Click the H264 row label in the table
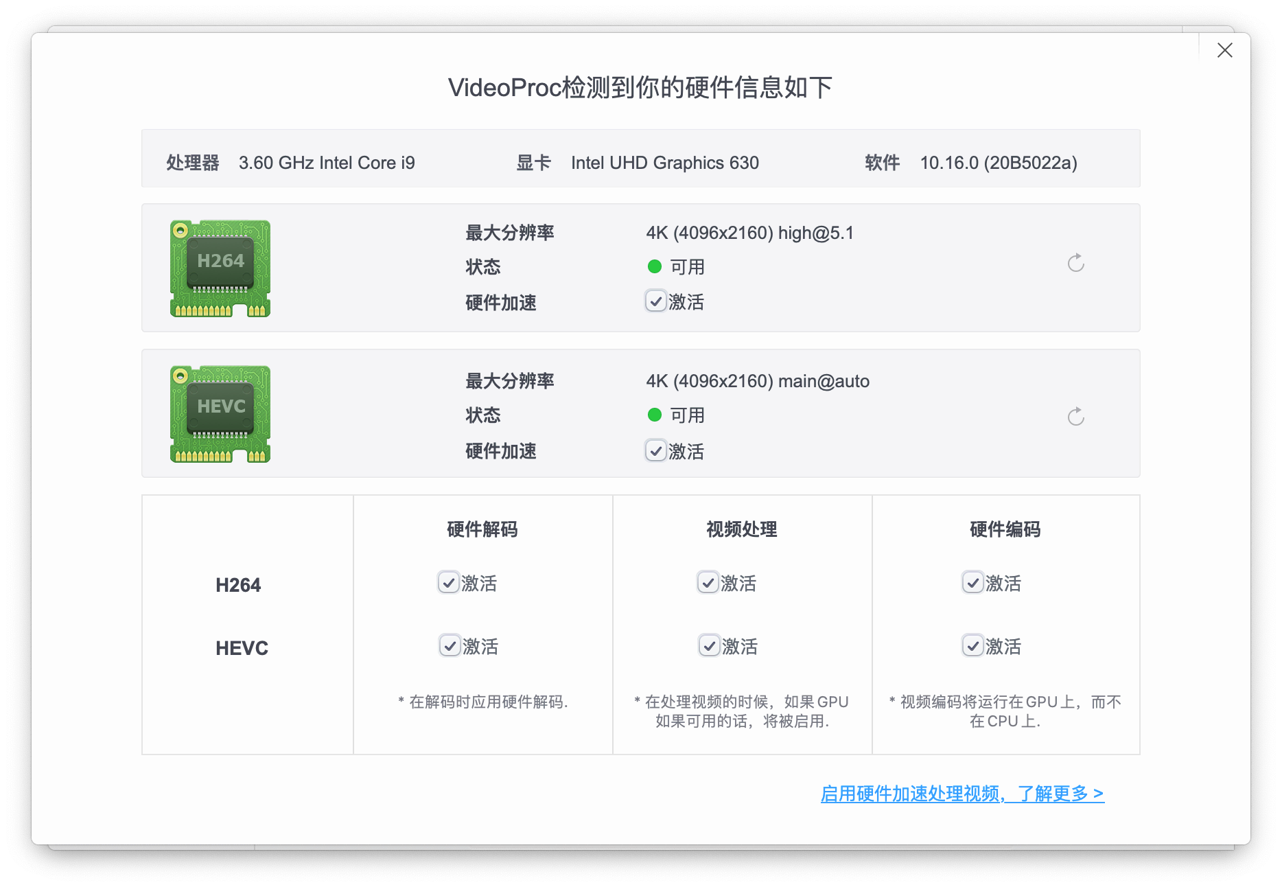 (x=238, y=585)
